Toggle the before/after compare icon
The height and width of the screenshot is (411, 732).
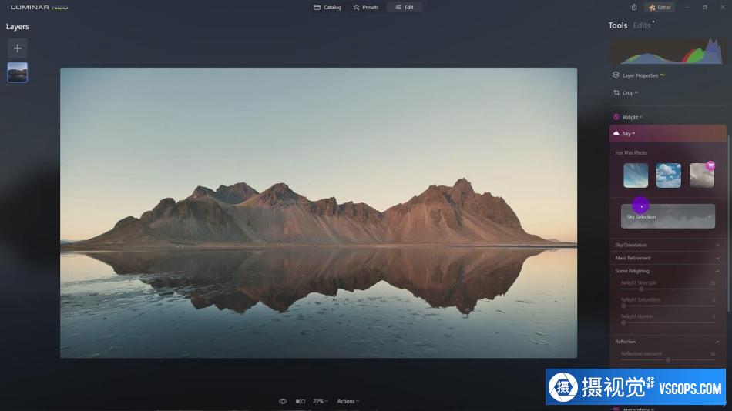click(x=301, y=401)
